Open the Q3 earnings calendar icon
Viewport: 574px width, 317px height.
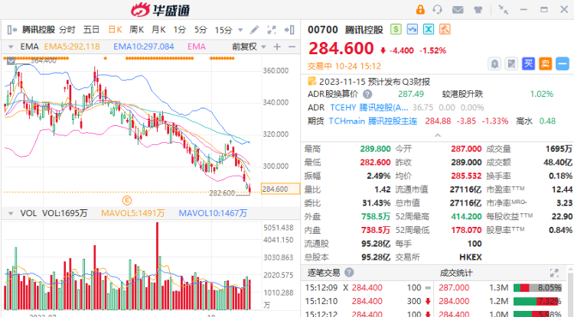tap(312, 81)
